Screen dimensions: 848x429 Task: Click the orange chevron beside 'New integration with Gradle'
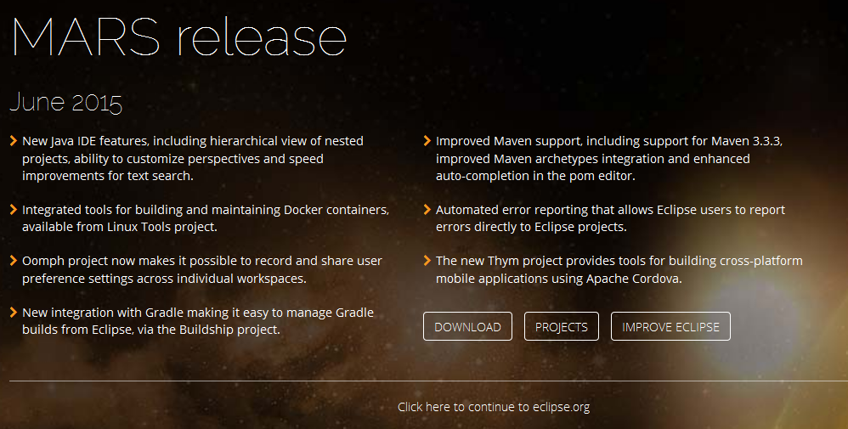click(x=14, y=312)
